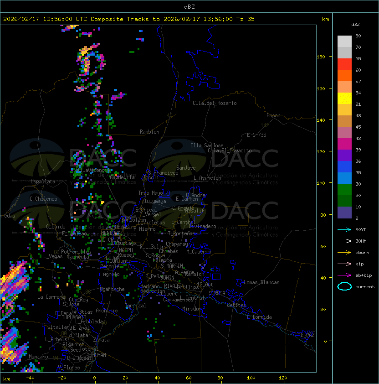The height and width of the screenshot is (384, 379).
Task: Click the 'eb+bip' legend label
Action: pos(364,275)
